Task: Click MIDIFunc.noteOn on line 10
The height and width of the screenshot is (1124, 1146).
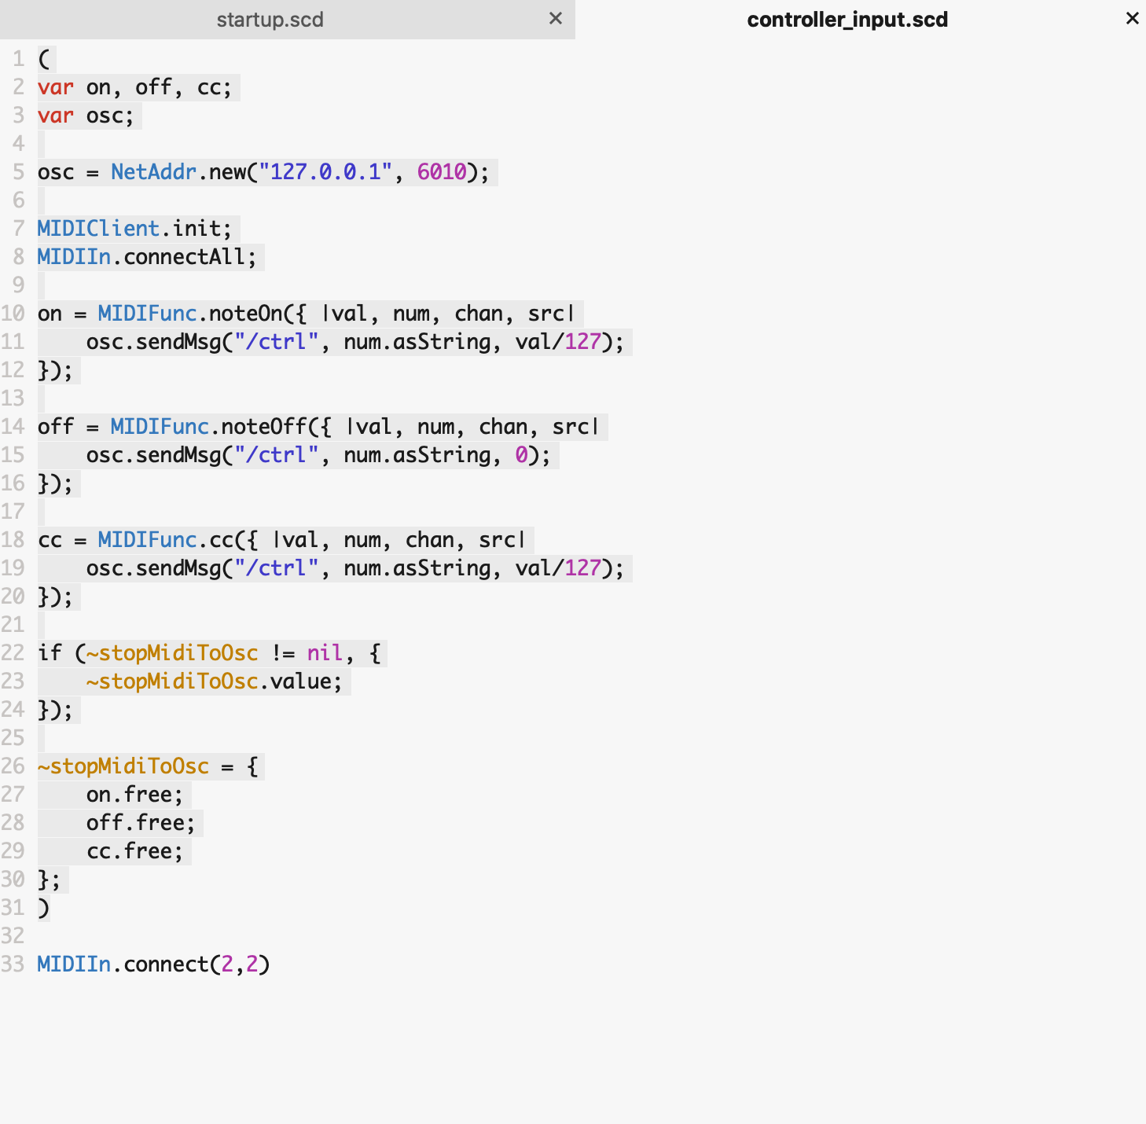Action: point(189,314)
